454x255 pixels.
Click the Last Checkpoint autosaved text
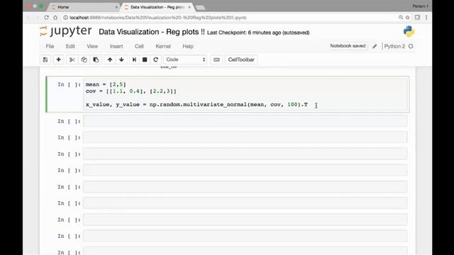[x=258, y=33]
